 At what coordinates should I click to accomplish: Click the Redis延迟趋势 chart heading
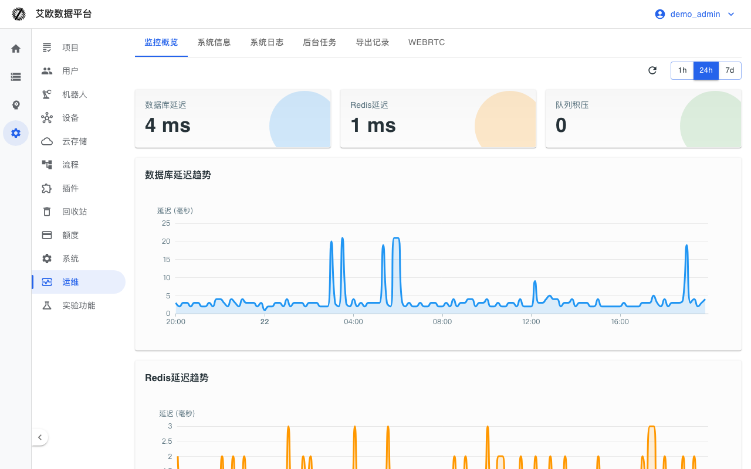177,378
